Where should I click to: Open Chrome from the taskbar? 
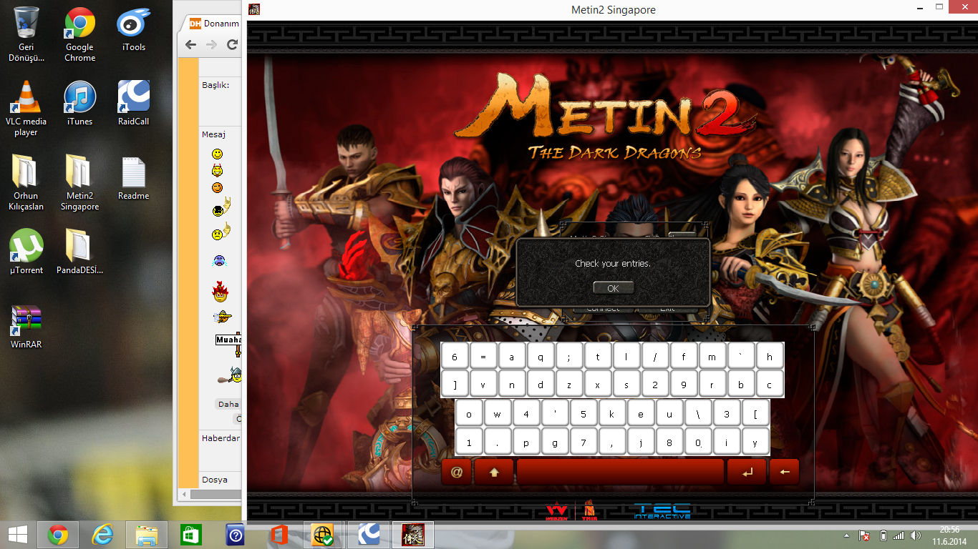[58, 534]
